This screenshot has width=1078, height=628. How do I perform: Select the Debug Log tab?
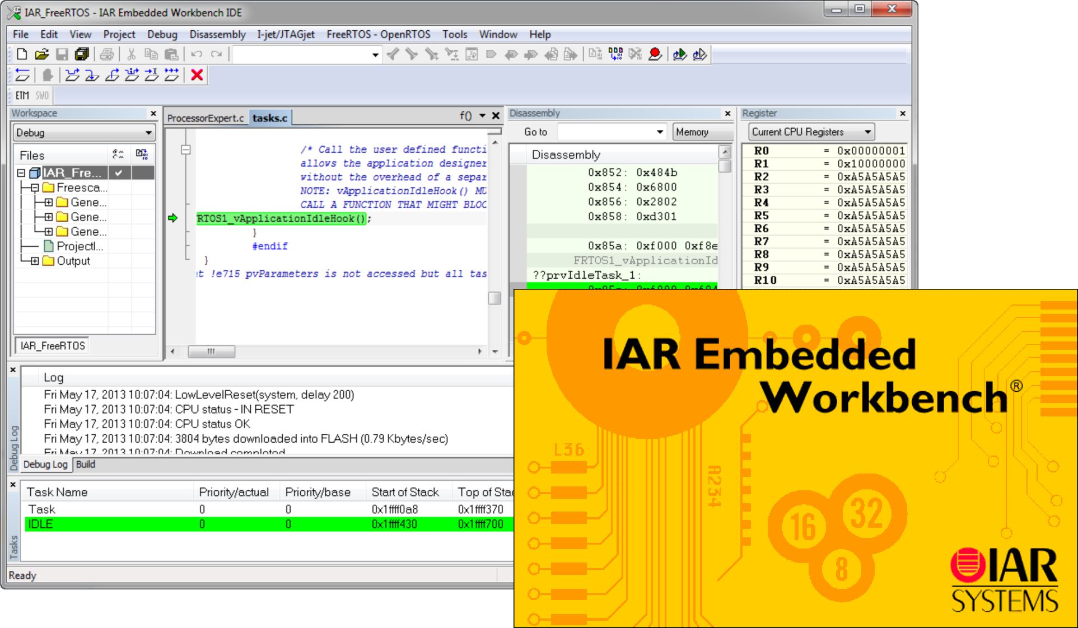tap(45, 464)
